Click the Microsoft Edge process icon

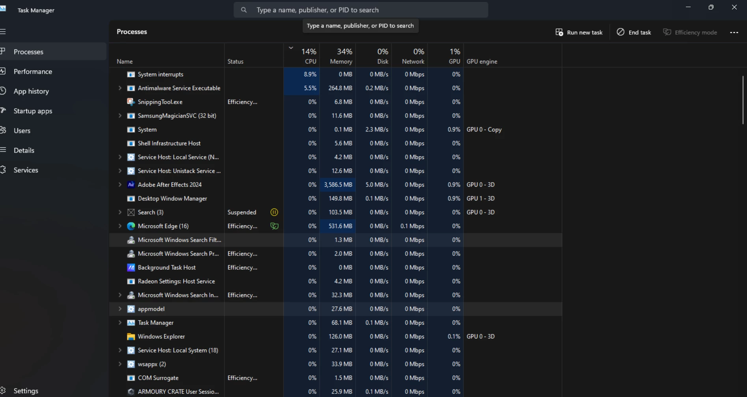[x=131, y=226]
